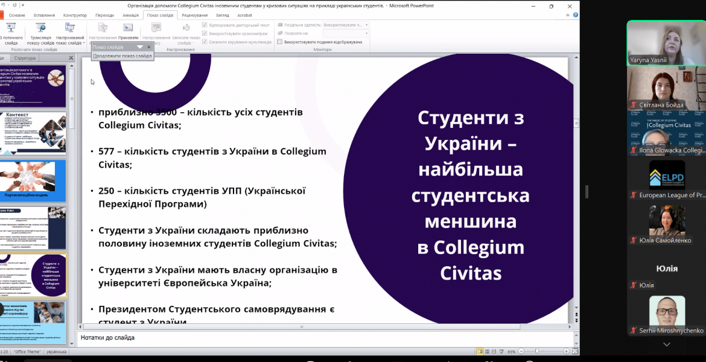
Task: Open the Рецензування ribbon tab
Action: (195, 15)
